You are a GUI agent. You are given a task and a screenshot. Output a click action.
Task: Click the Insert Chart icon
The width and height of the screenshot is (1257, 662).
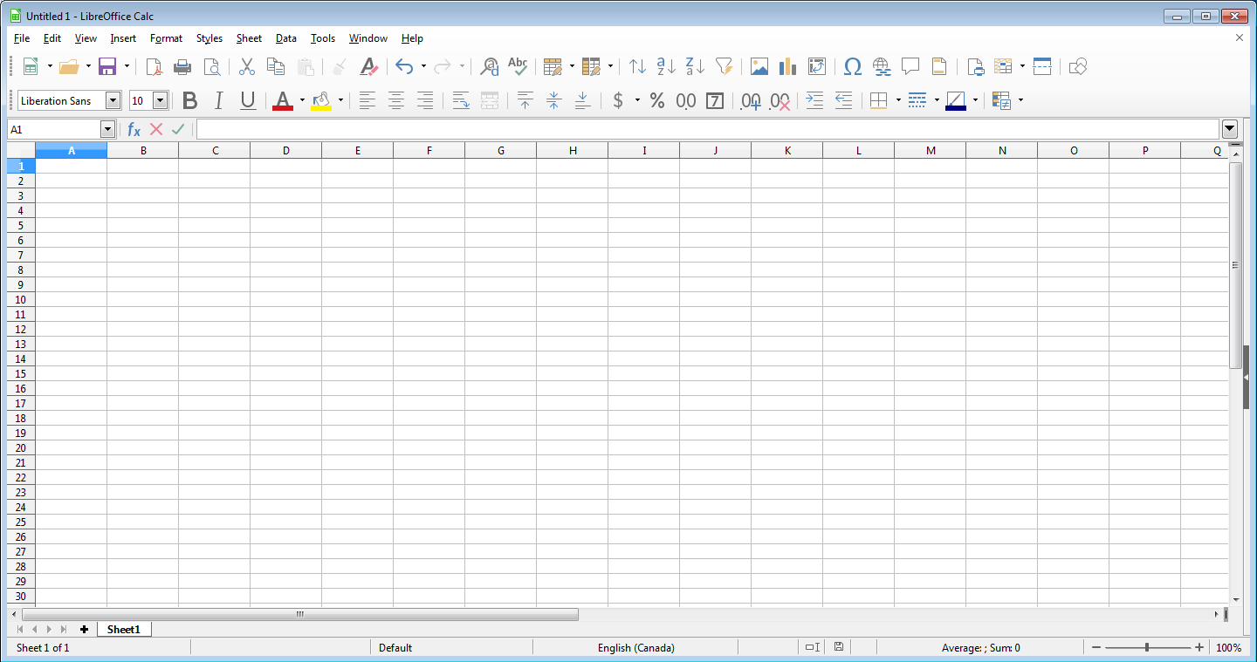tap(788, 66)
